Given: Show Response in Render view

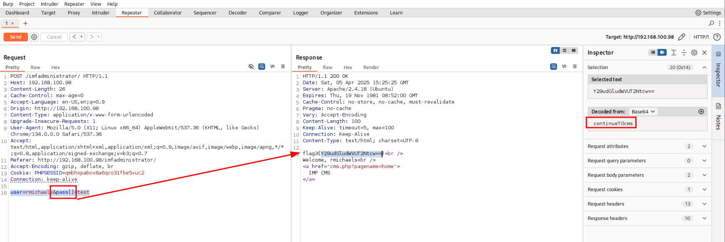Looking at the screenshot, I should (x=371, y=67).
